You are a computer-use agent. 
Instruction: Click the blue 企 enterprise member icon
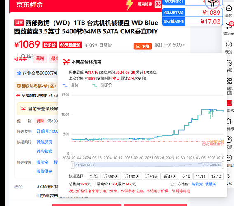tap(19, 73)
